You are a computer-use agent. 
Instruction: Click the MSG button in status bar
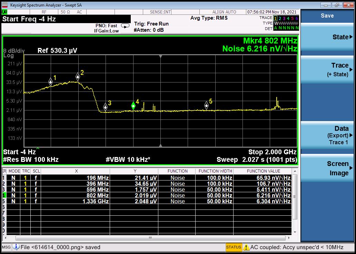(6, 247)
